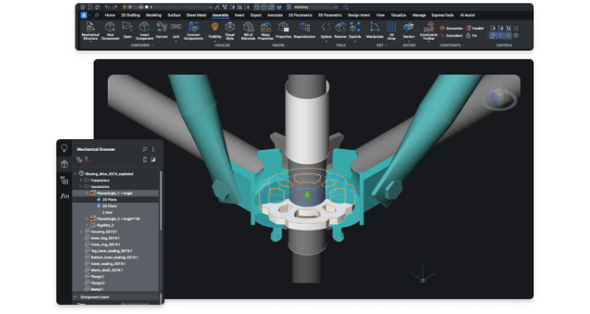This screenshot has height=314, width=590.
Task: Expand the PlanarAngle_2 constraint node
Action: click(87, 219)
